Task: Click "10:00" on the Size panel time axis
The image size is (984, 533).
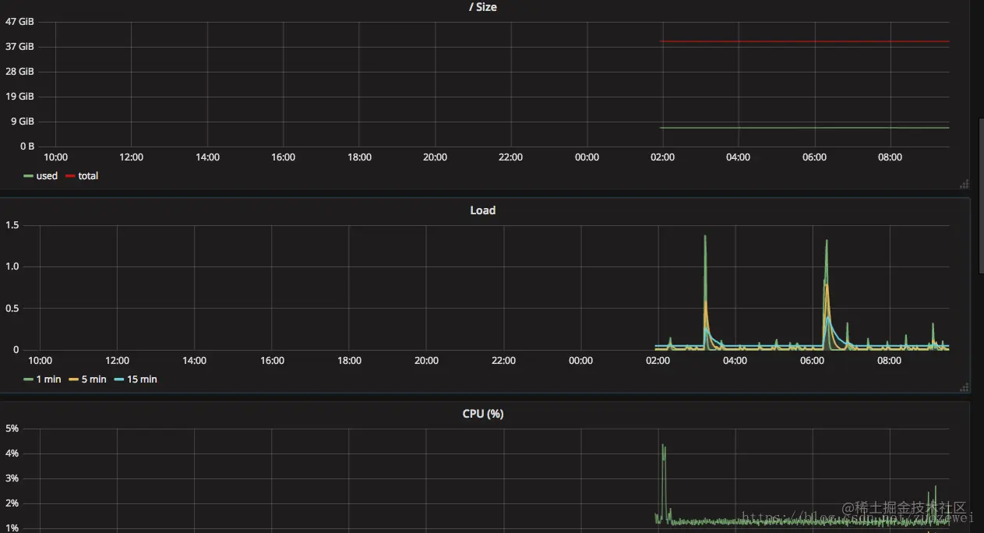Action: (x=55, y=157)
